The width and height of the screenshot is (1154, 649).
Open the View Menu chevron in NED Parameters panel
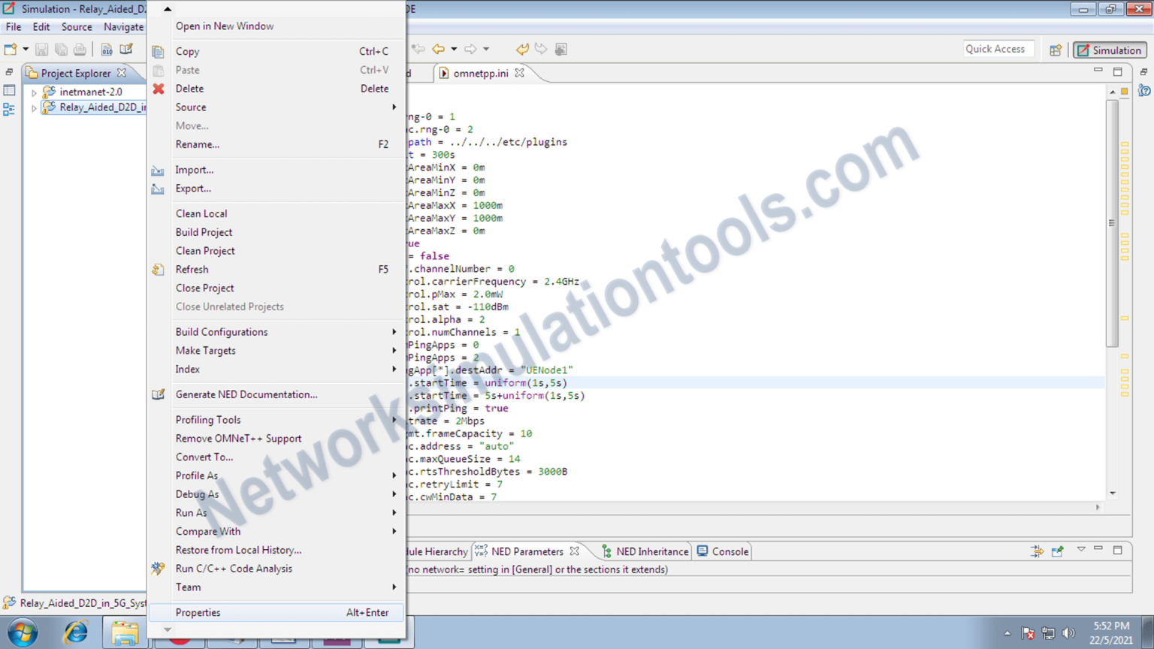(x=1080, y=551)
